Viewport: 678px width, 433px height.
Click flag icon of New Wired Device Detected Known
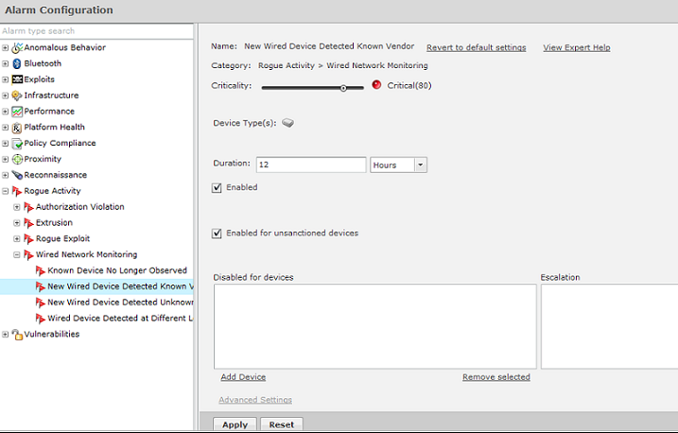click(x=41, y=286)
